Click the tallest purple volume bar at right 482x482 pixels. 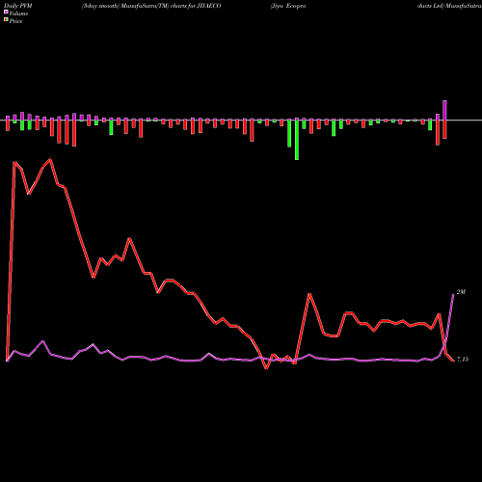pos(444,110)
